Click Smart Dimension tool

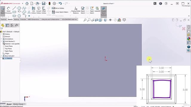(9, 10)
